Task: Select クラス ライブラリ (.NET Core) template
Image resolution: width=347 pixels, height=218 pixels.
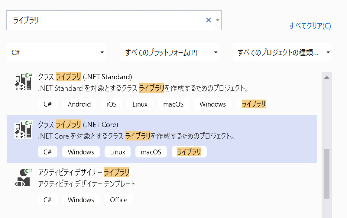Action: coord(78,124)
